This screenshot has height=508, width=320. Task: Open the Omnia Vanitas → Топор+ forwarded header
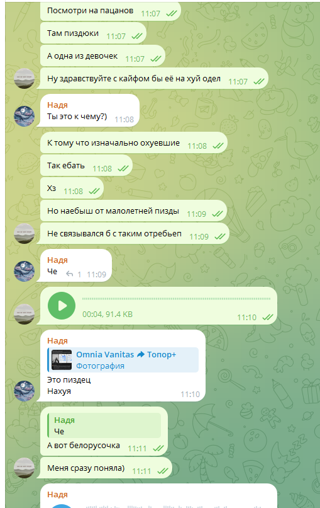click(x=126, y=354)
